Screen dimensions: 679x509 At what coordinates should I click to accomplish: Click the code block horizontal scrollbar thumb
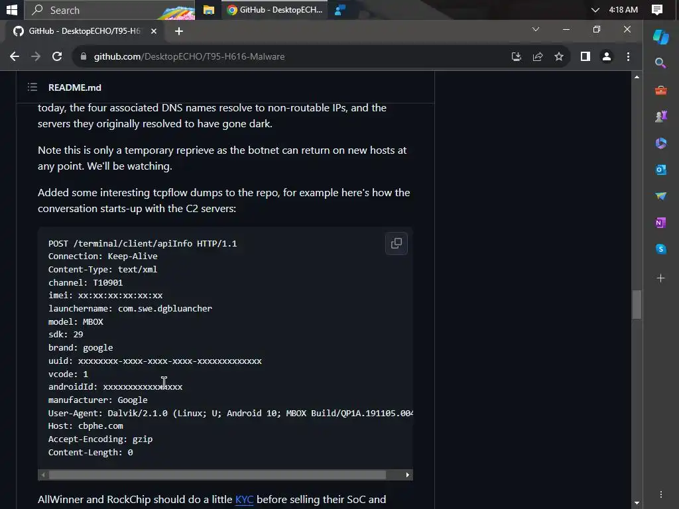(x=217, y=475)
